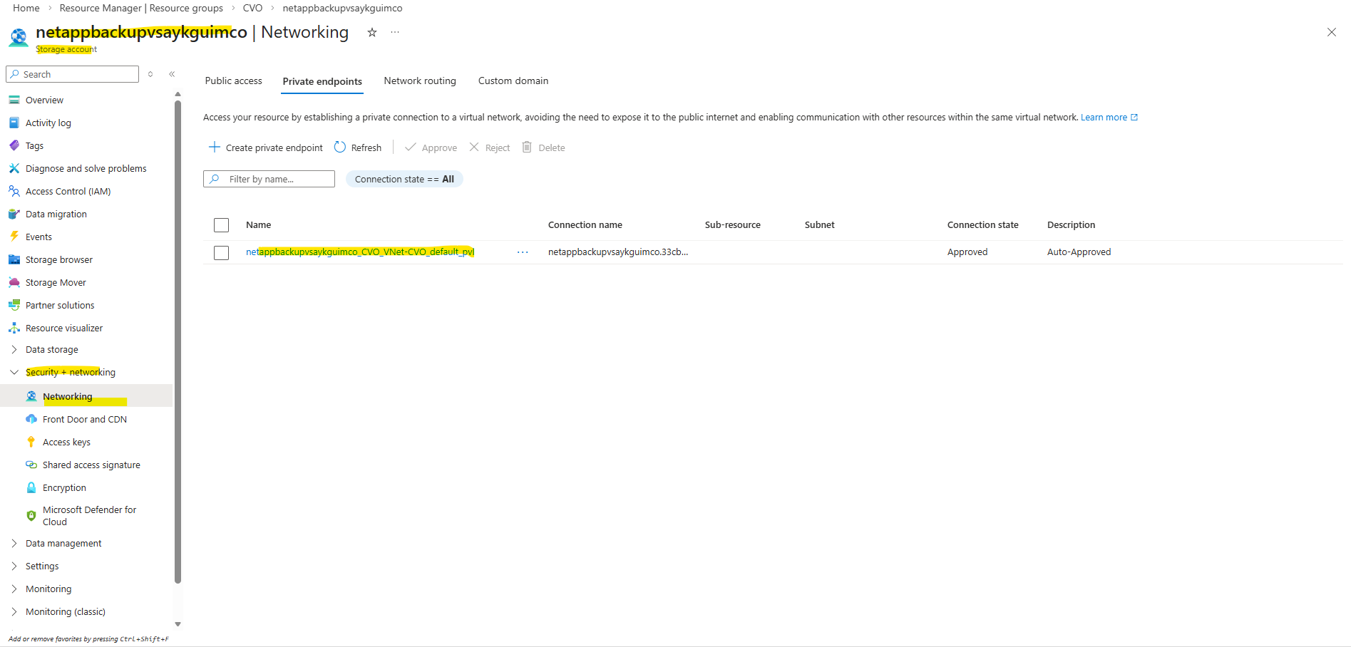Close the Networking blade with X
The width and height of the screenshot is (1351, 647).
(1332, 32)
